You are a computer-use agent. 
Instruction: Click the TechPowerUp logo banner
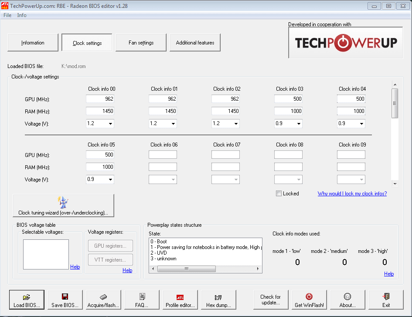click(x=346, y=43)
